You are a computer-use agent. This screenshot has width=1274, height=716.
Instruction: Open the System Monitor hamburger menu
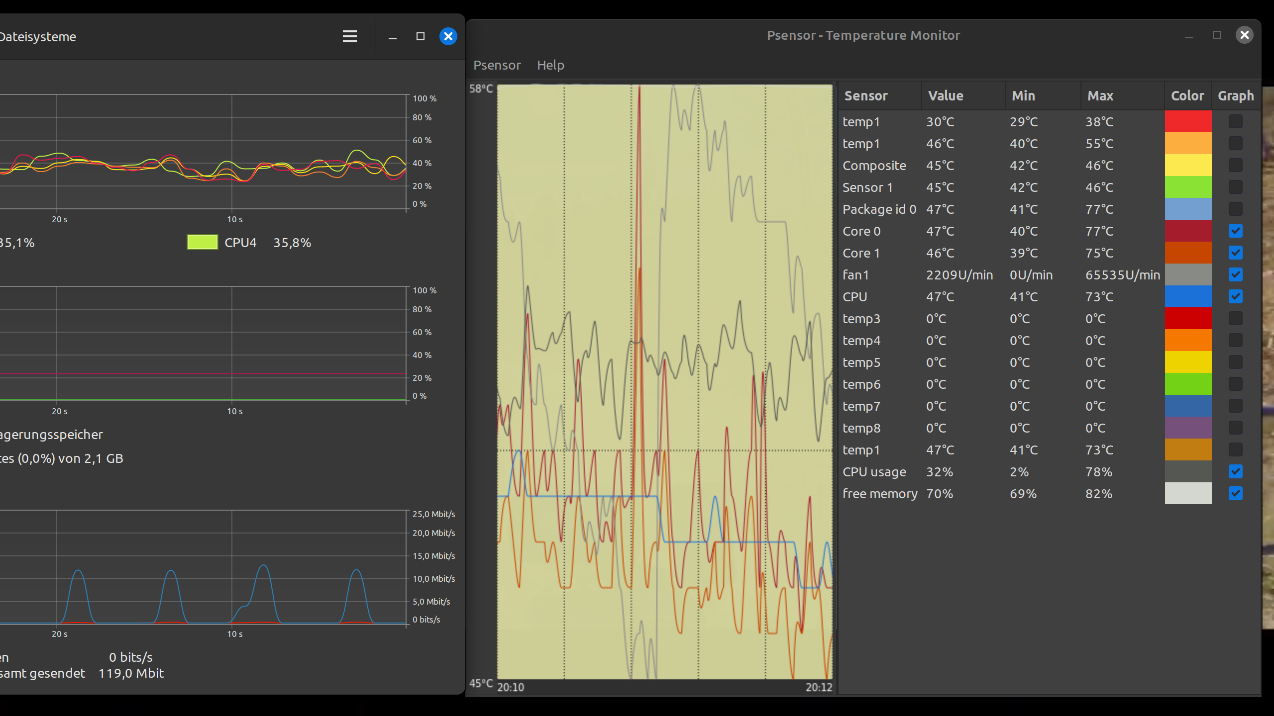pyautogui.click(x=349, y=36)
